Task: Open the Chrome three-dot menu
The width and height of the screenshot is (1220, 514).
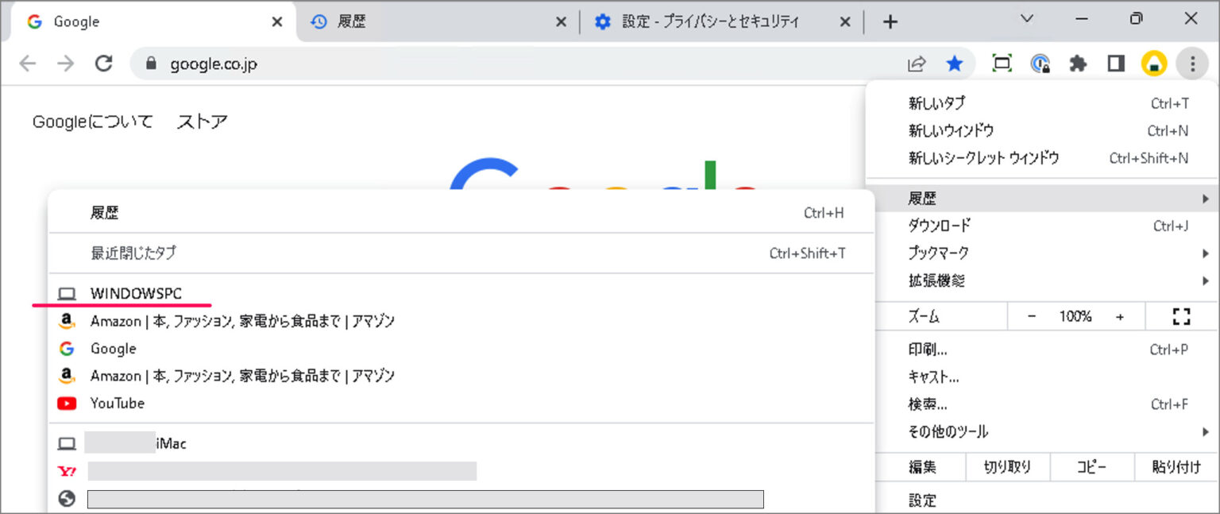Action: (1191, 64)
